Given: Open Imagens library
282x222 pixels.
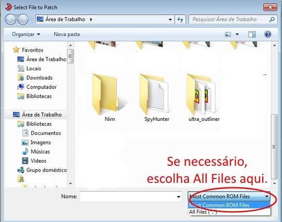Looking at the screenshot, I should pos(41,142).
